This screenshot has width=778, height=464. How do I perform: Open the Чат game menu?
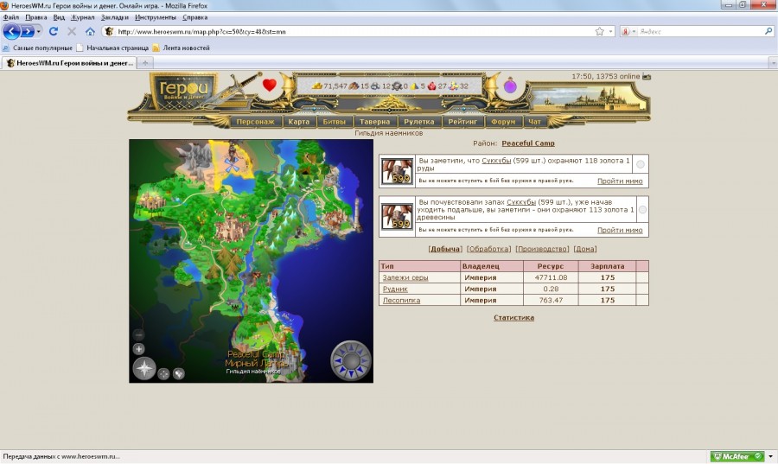point(534,122)
